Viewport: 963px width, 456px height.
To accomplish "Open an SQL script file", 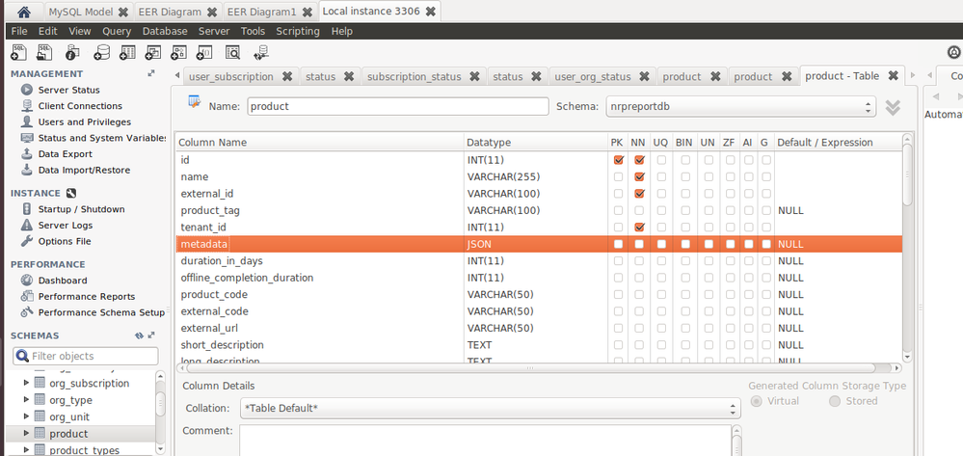I will [x=45, y=53].
